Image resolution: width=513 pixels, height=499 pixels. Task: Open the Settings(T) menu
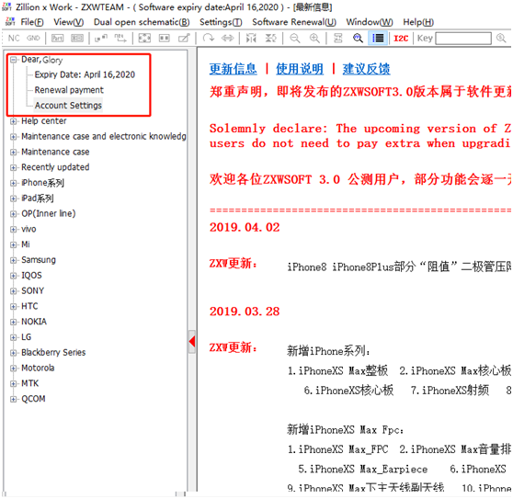pos(221,22)
